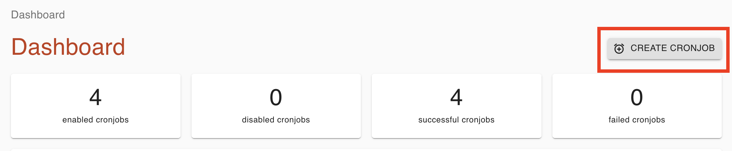732x151 pixels.
Task: Click the 'disabled cronjobs' label text
Action: [x=276, y=120]
